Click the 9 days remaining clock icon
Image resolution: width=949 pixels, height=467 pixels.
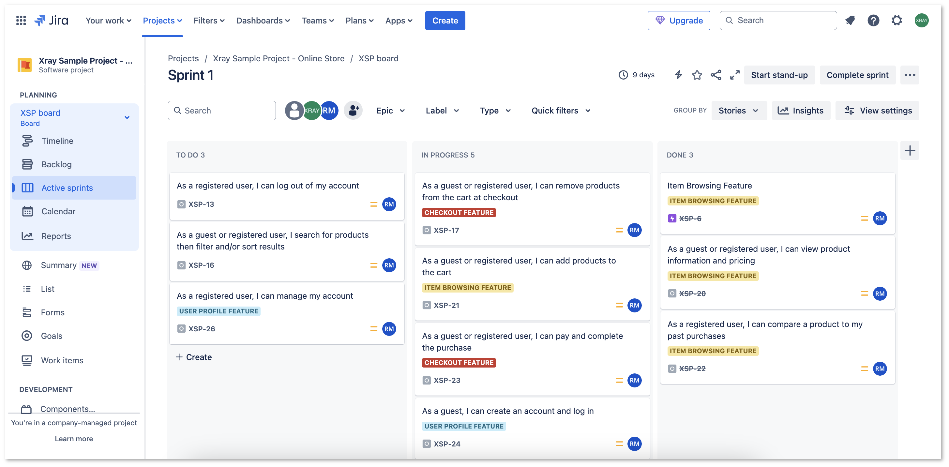[623, 75]
